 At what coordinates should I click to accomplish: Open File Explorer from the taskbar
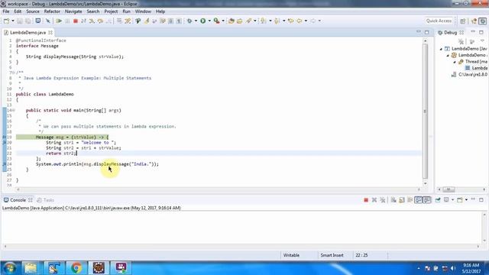pyautogui.click(x=31, y=268)
